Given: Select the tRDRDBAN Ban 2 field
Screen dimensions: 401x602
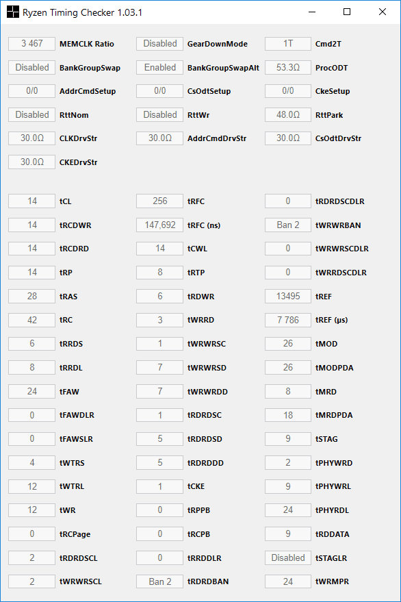Looking at the screenshot, I should coord(159,581).
